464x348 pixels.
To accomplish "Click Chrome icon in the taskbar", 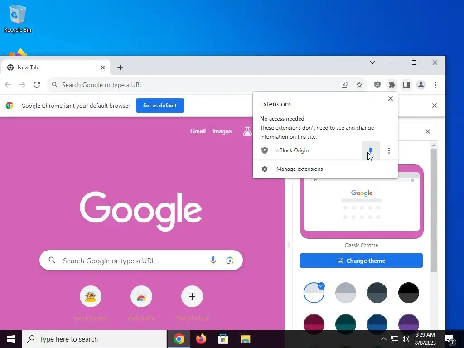I will point(179,339).
